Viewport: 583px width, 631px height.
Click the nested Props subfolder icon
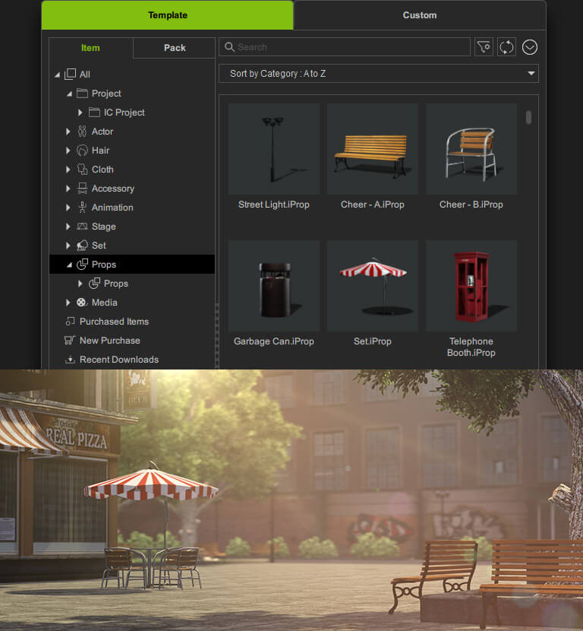click(x=94, y=284)
